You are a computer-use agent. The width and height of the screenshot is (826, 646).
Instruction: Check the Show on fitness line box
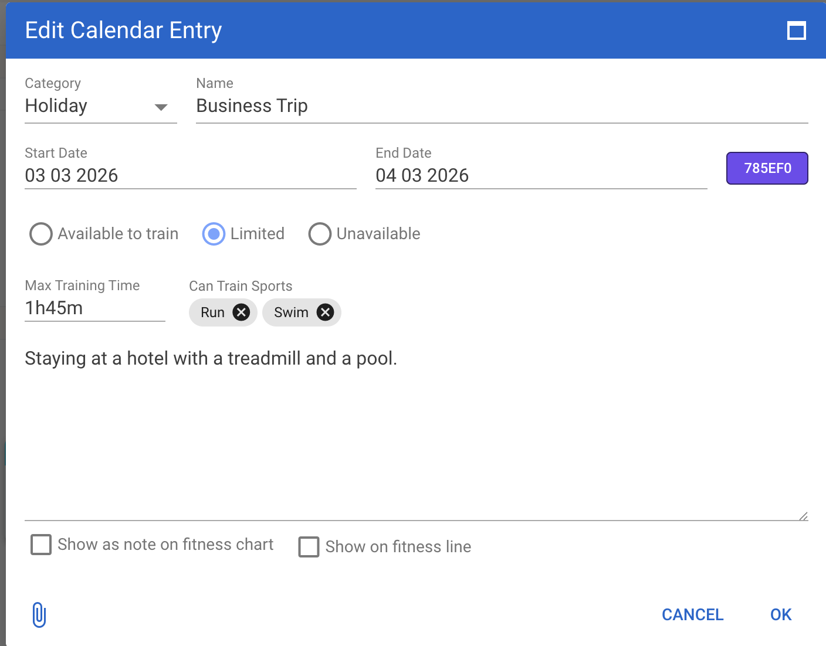click(309, 547)
